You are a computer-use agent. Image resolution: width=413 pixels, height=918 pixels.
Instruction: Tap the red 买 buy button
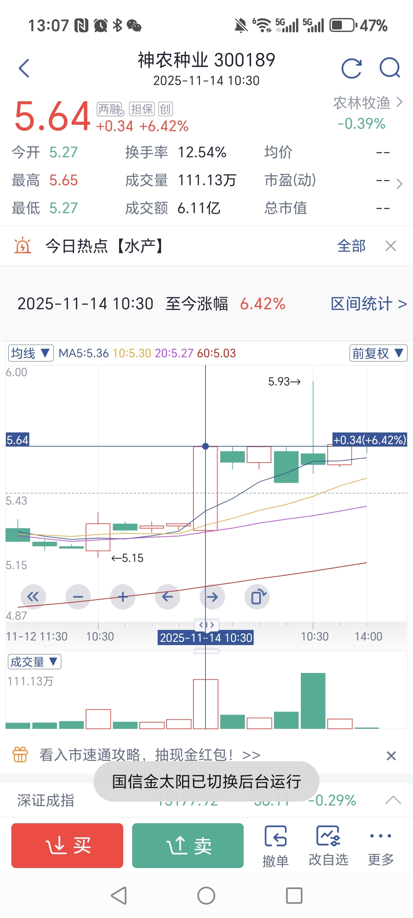67,845
